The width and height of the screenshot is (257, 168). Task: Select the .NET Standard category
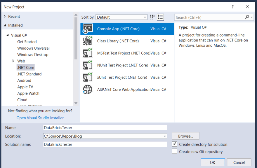click(x=29, y=74)
